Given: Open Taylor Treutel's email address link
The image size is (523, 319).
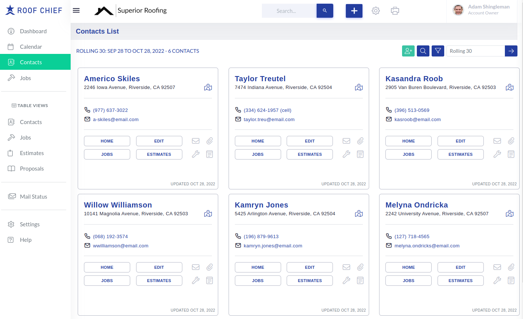Looking at the screenshot, I should (x=269, y=119).
